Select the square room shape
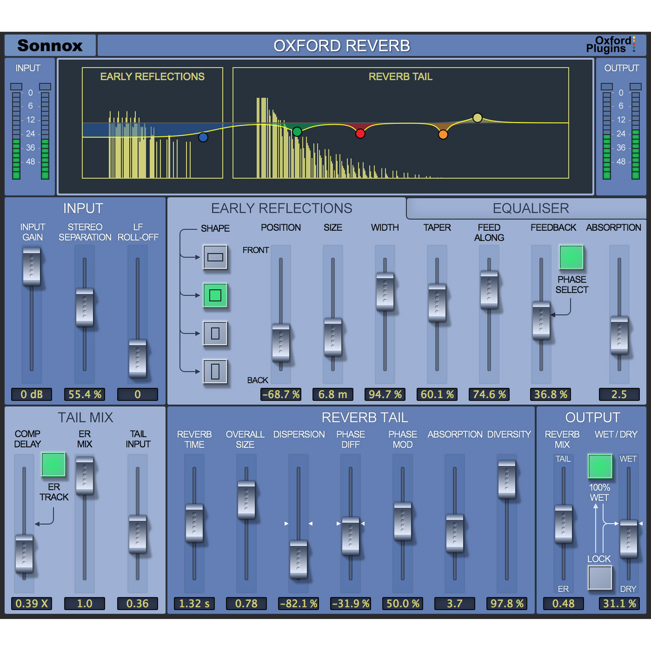Image resolution: width=651 pixels, height=651 pixels. coord(215,296)
